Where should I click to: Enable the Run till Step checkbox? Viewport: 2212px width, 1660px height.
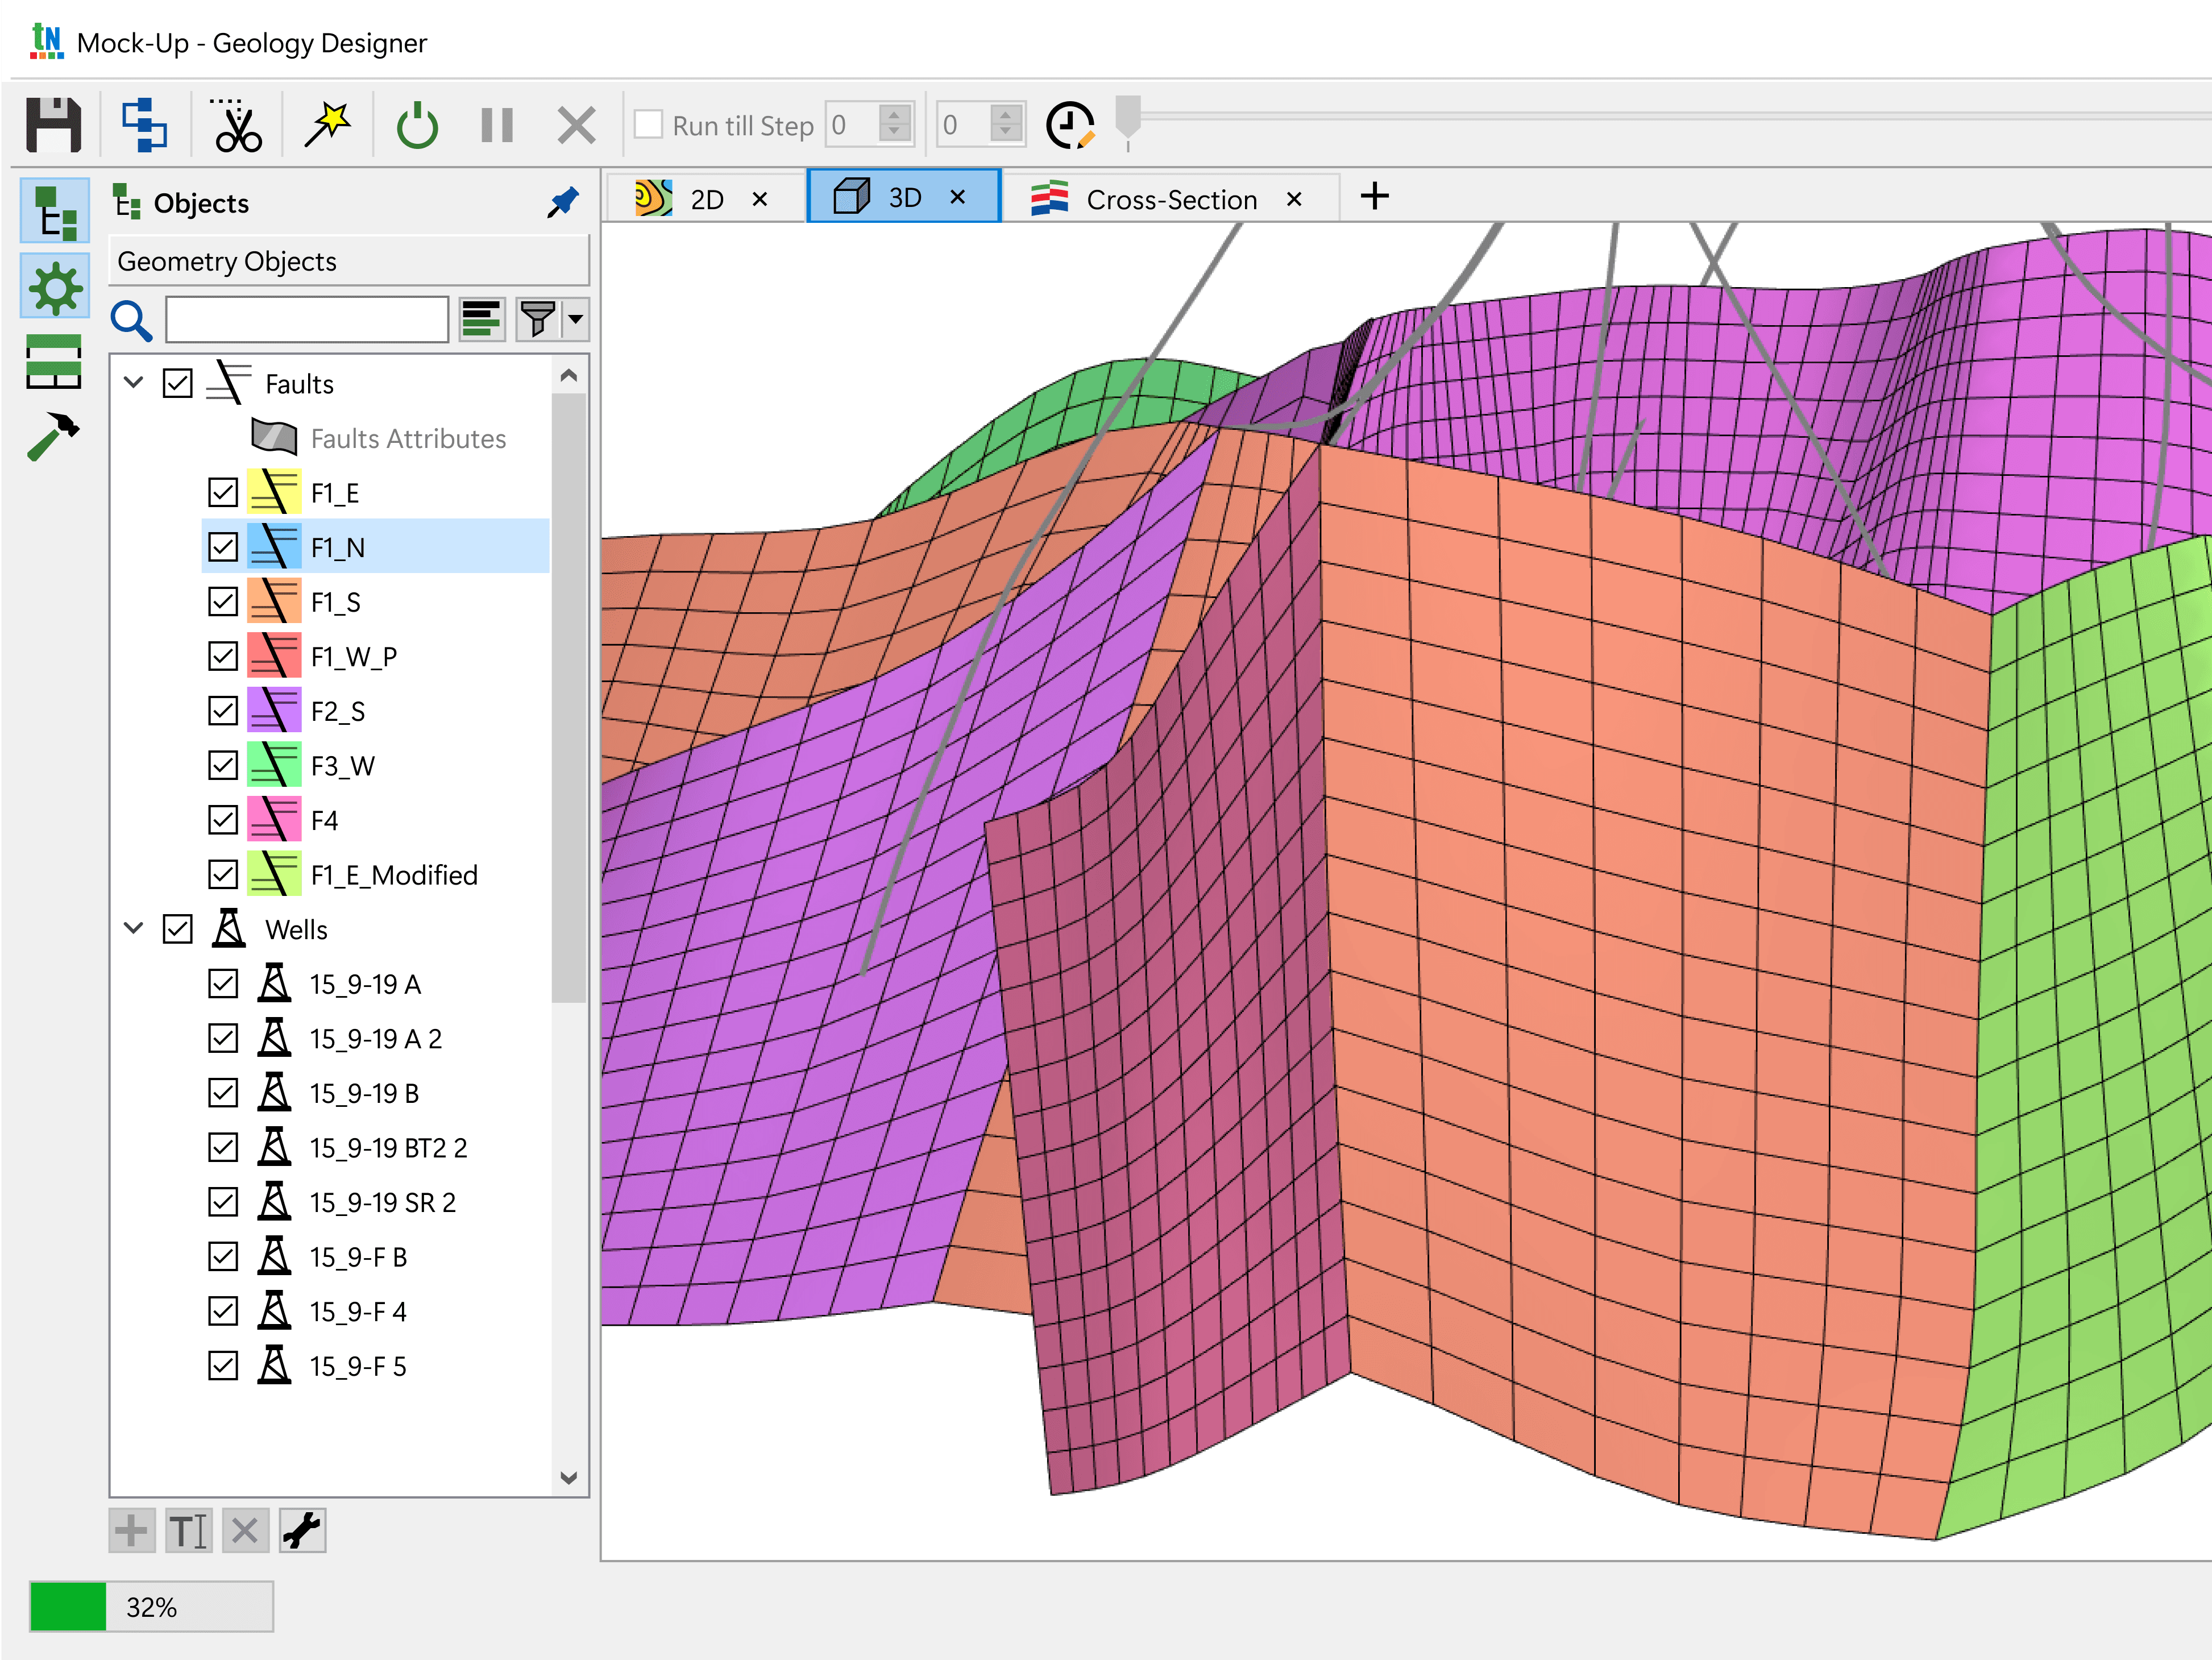pyautogui.click(x=648, y=125)
